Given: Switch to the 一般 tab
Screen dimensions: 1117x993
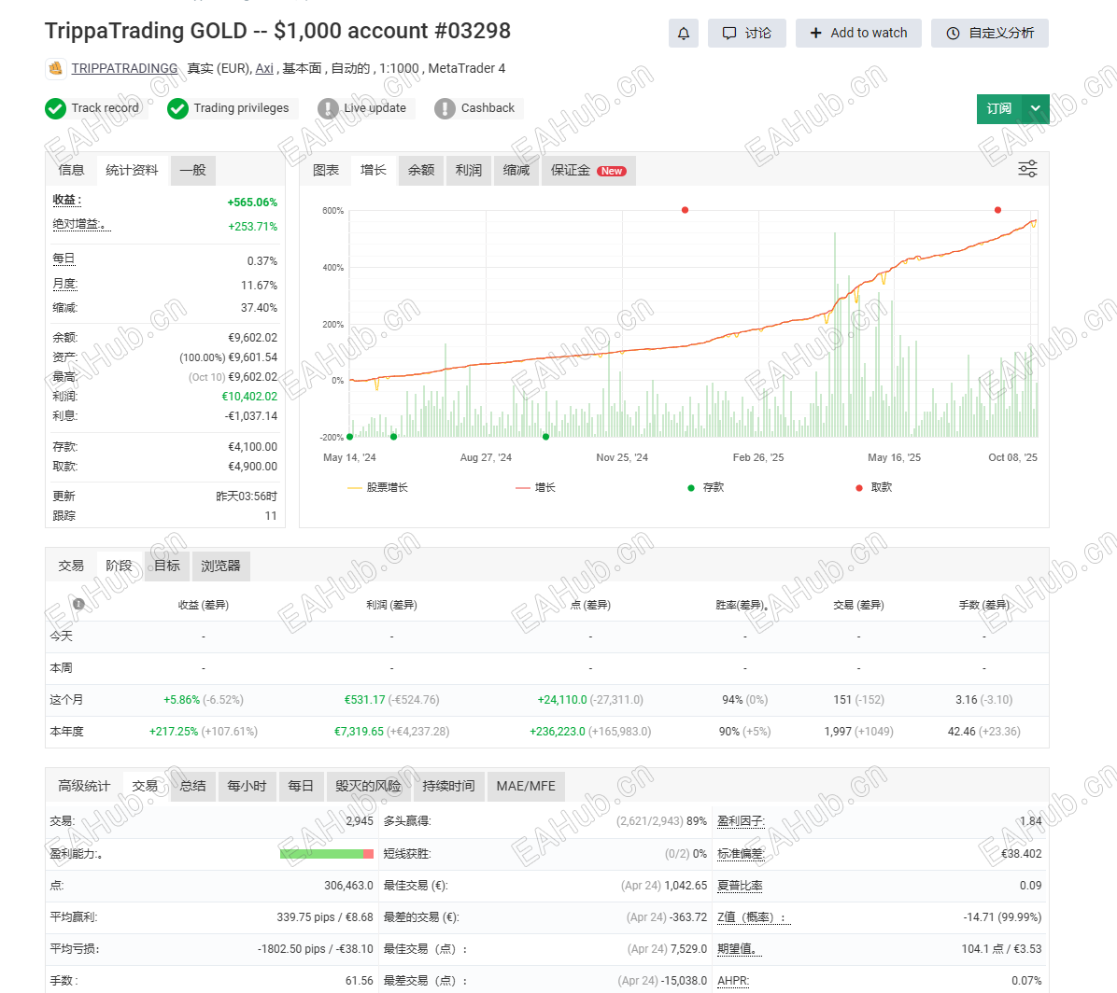Looking at the screenshot, I should click(193, 170).
